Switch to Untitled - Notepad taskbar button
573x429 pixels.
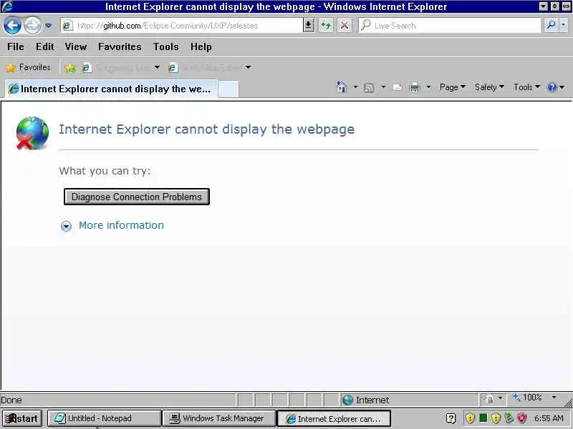tap(104, 418)
